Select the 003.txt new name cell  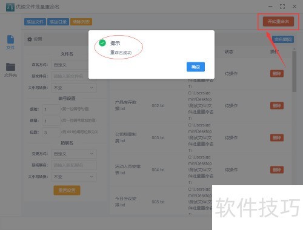click(x=158, y=138)
